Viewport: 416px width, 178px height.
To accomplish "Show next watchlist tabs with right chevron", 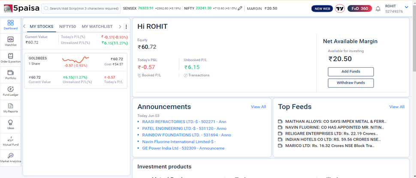I will [120, 27].
